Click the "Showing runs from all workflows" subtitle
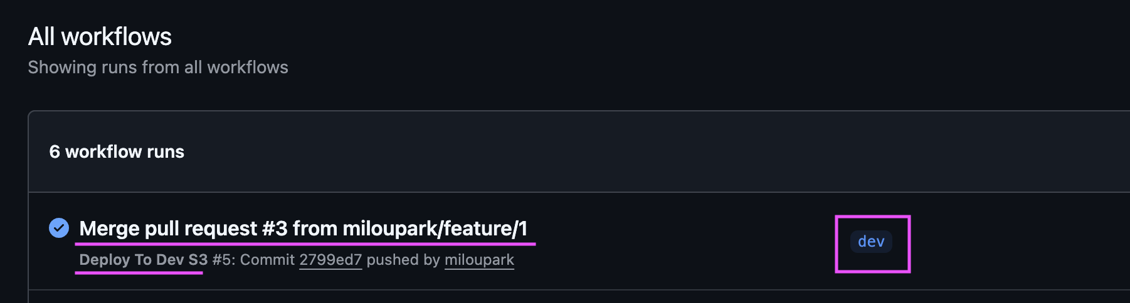The image size is (1130, 303). pyautogui.click(x=158, y=67)
